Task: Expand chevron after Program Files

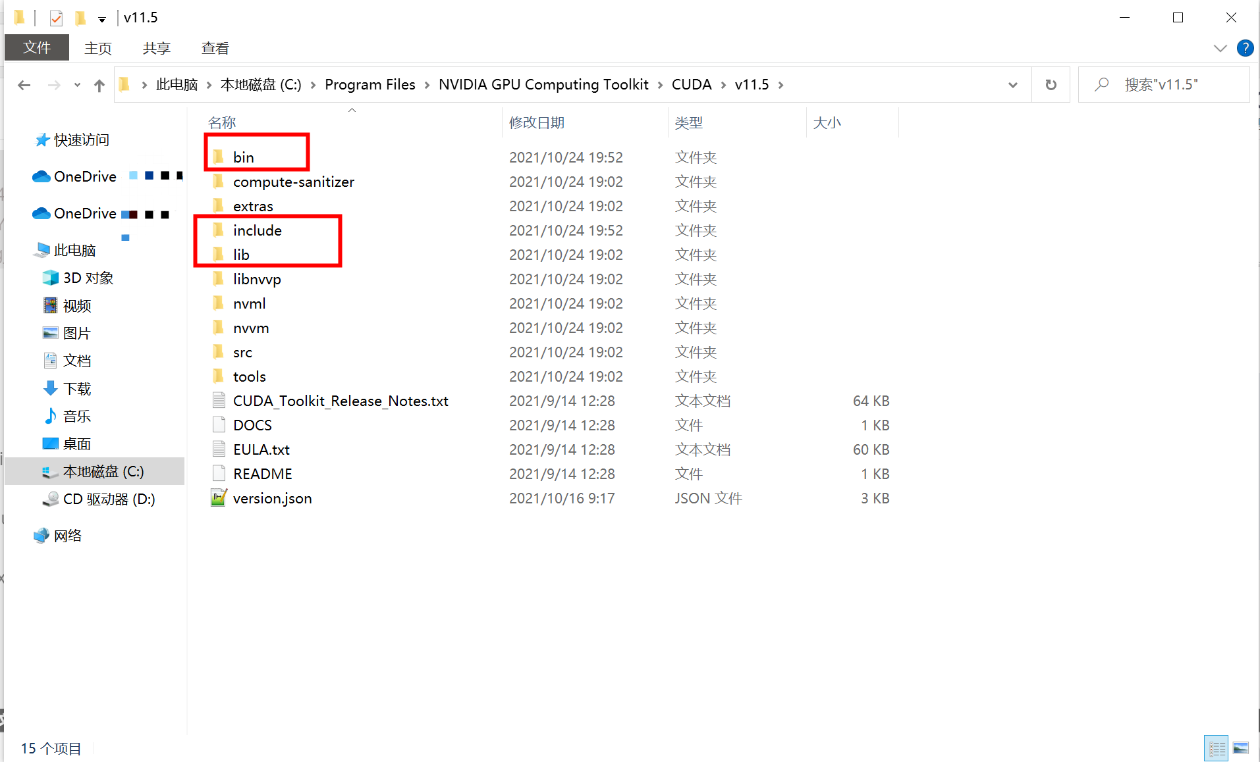Action: [x=427, y=85]
